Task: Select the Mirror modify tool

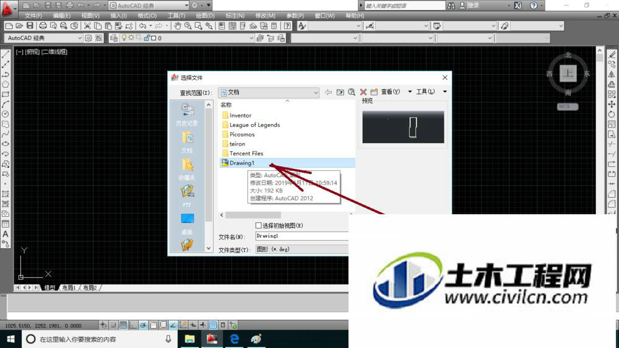Action: coord(612,74)
